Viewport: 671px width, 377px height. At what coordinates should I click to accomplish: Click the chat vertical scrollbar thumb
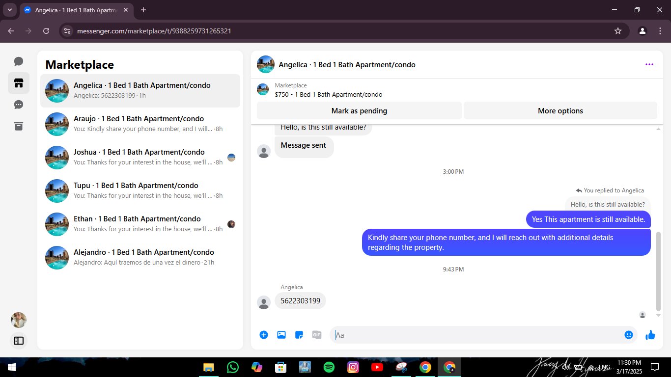[x=658, y=271]
